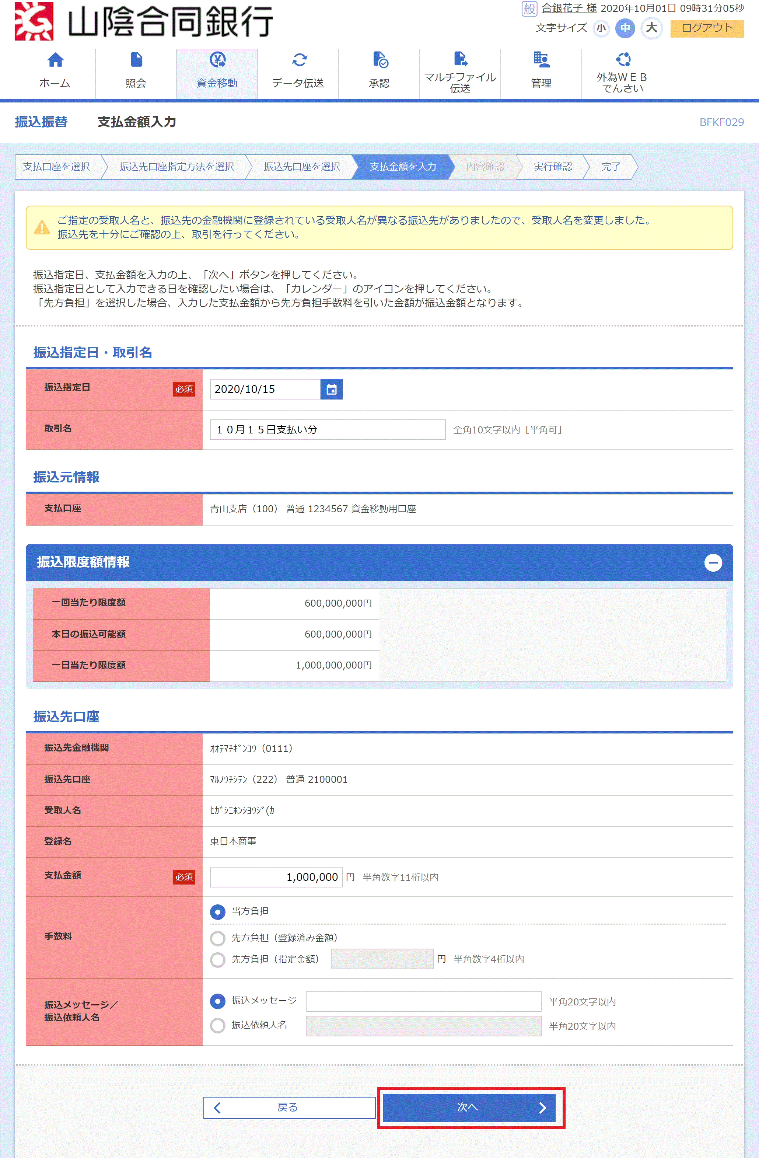Viewport: 759px width, 1158px height.
Task: Focus the 振込依頼人名 text field
Action: pyautogui.click(x=423, y=1026)
